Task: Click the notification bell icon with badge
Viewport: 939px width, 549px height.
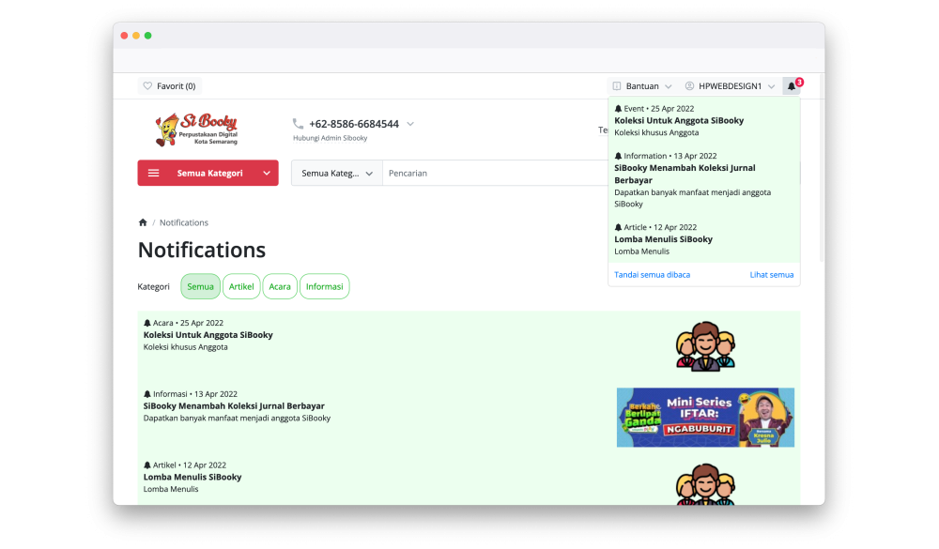Action: click(792, 86)
